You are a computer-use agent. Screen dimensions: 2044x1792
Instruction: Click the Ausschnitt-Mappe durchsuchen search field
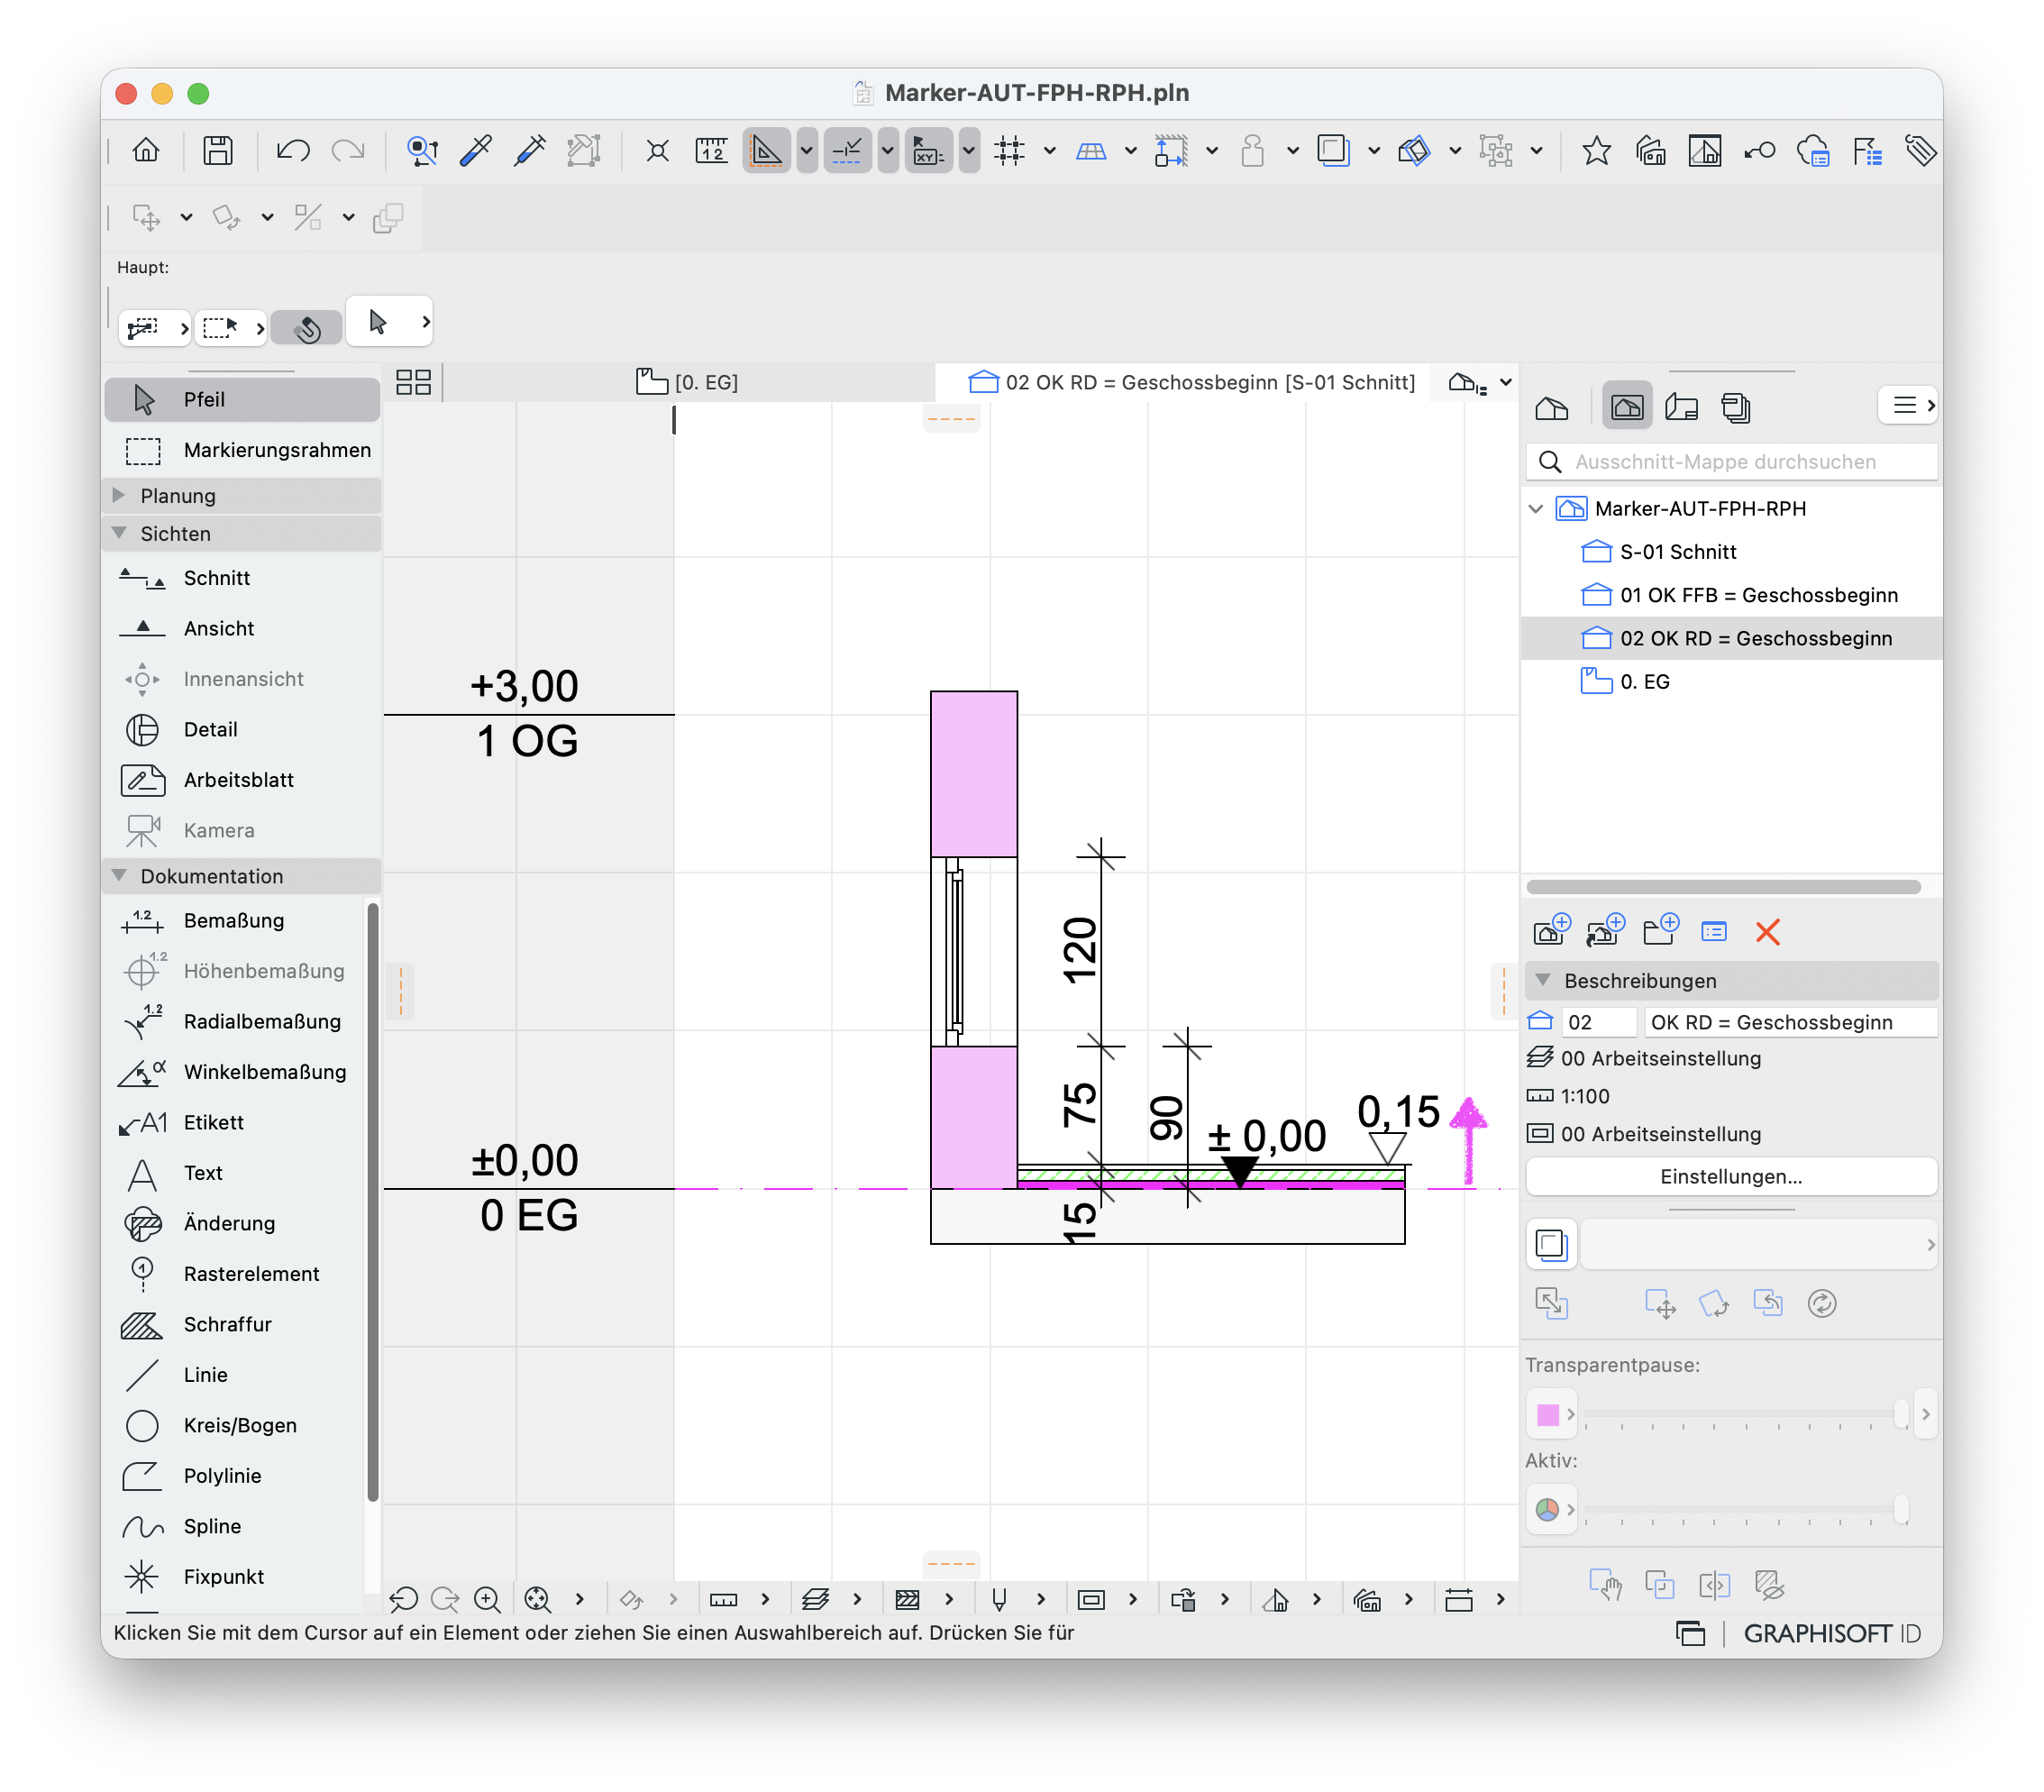[1731, 461]
